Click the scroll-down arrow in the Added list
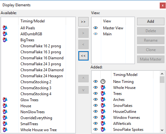166x134 pixels. pyautogui.click(x=162, y=130)
